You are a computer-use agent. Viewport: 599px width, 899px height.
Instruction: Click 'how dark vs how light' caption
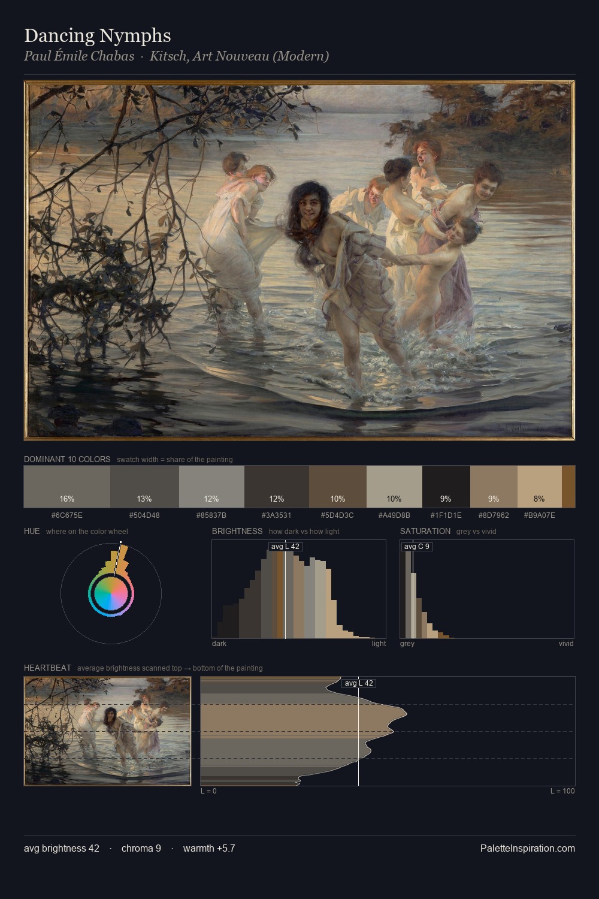[304, 532]
